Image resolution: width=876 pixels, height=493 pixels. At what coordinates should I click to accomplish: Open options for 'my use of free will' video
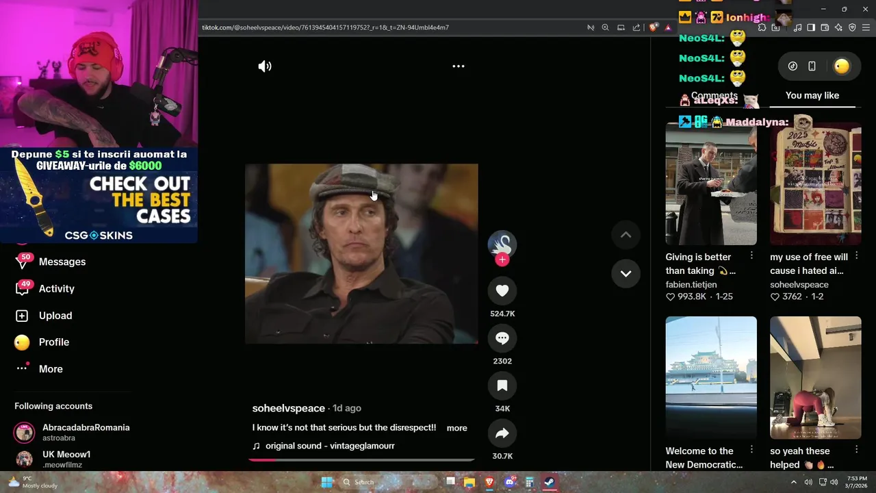[x=856, y=255]
